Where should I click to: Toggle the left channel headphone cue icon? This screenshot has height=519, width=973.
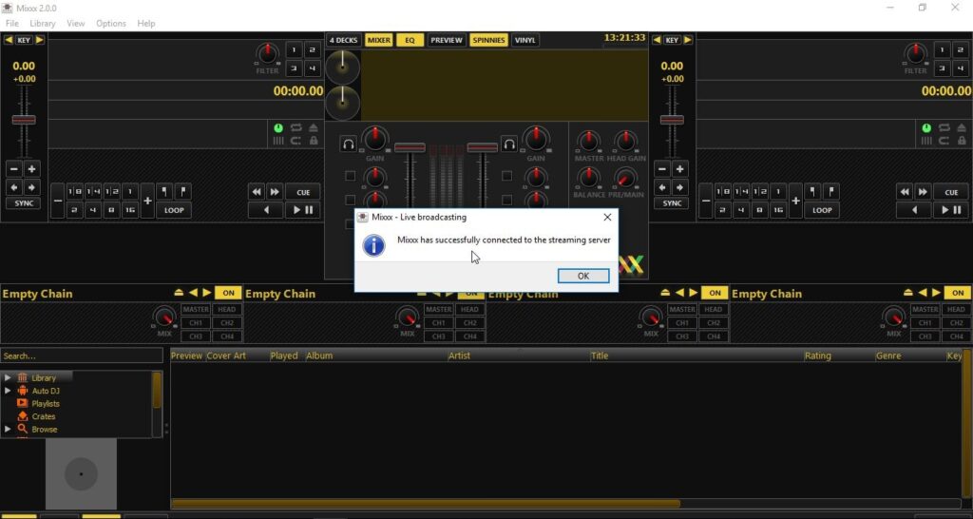pos(349,144)
